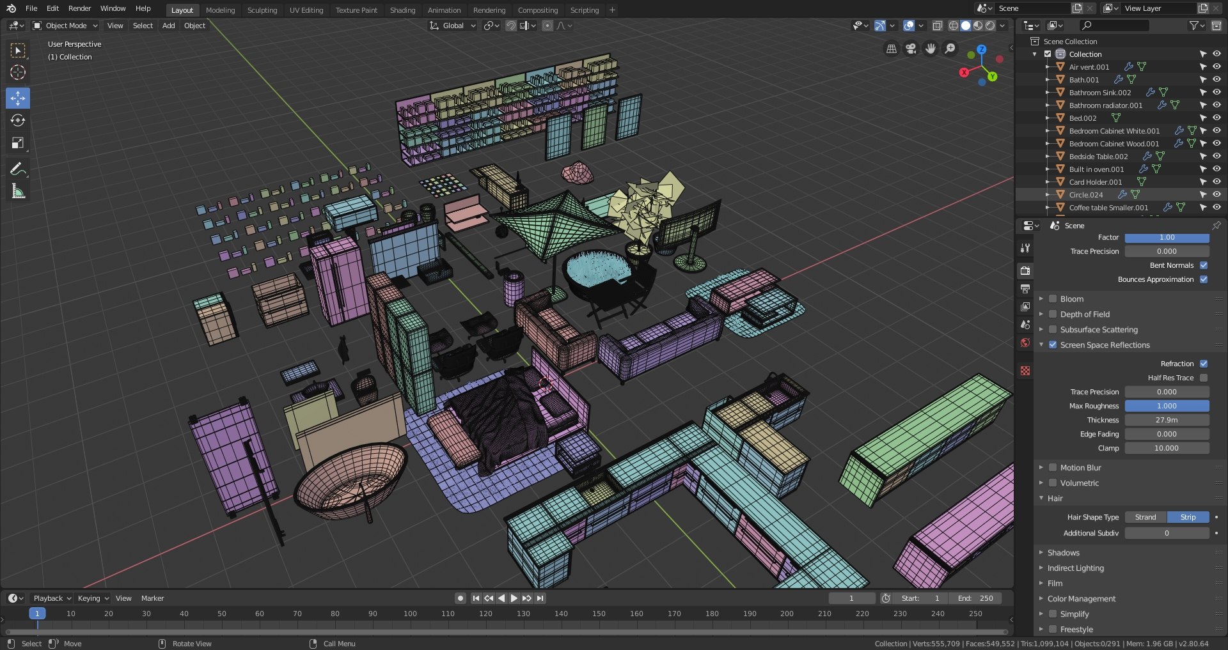Select the Rotate tool
This screenshot has width=1228, height=650.
18,120
